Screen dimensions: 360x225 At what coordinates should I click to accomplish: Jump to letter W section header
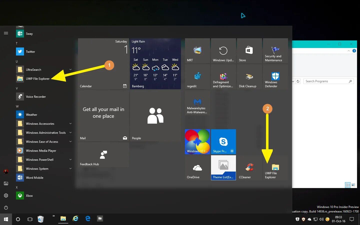coord(17,106)
